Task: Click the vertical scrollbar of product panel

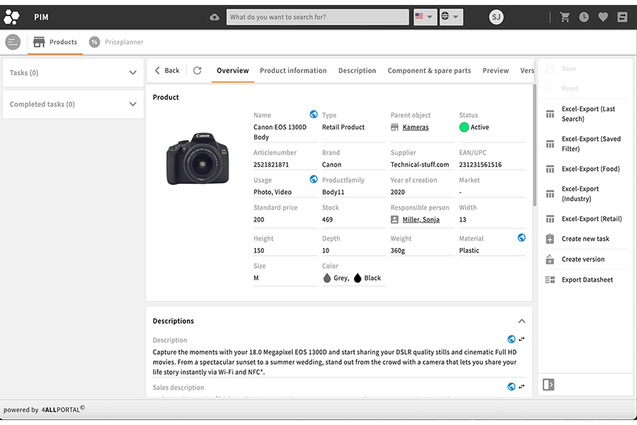Action: [534, 145]
